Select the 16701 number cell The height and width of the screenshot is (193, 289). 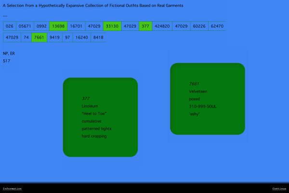[76, 26]
